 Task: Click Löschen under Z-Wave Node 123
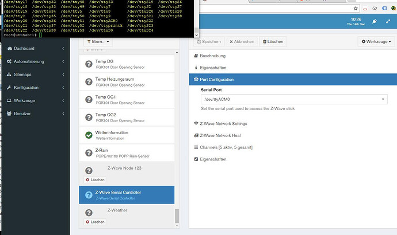95,180
